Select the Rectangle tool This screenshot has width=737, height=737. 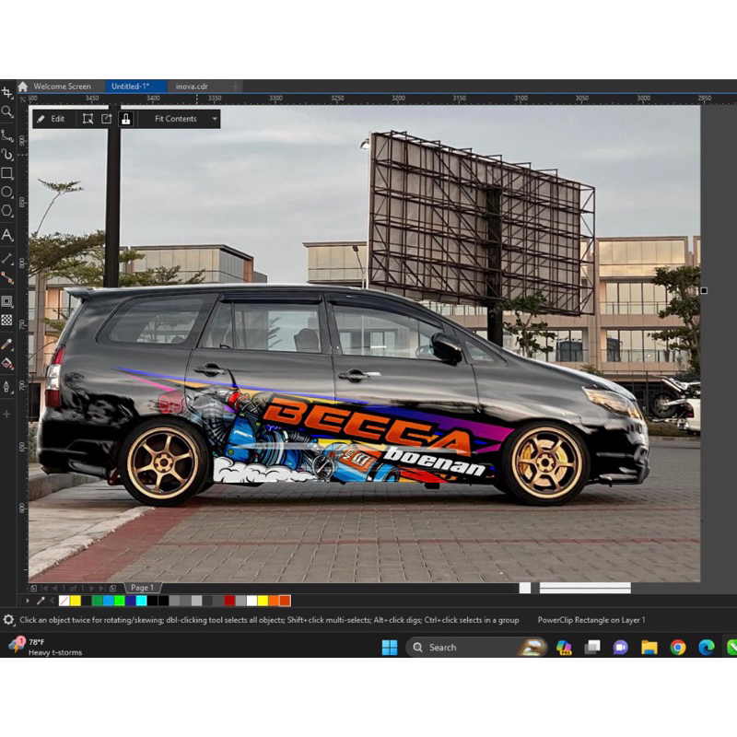(7, 173)
